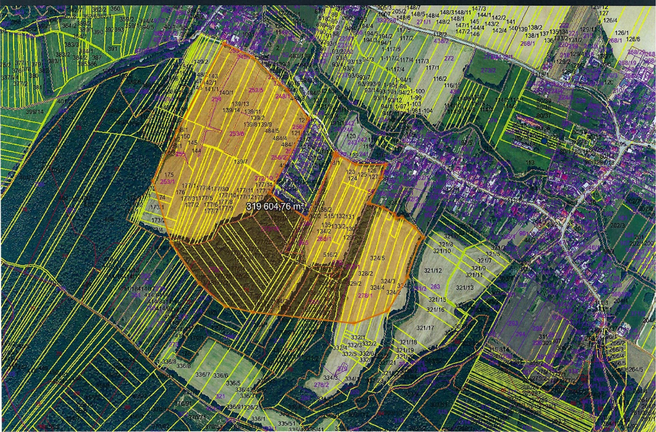Click the 319 604,76 m² area measurement label
This screenshot has width=656, height=432.
275,207
